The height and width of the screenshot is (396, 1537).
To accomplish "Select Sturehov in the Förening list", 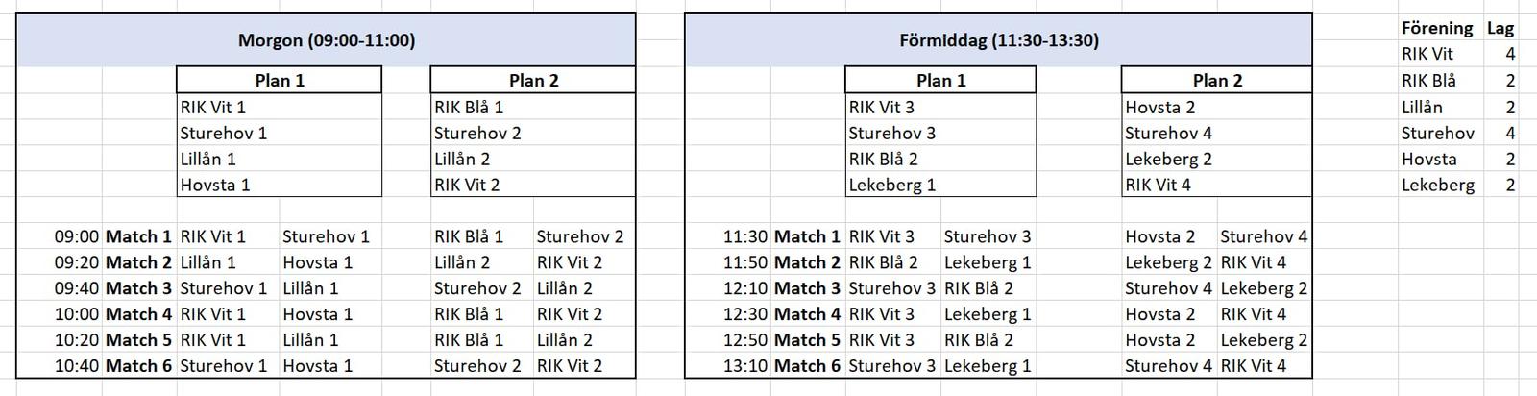I will coord(1437,133).
